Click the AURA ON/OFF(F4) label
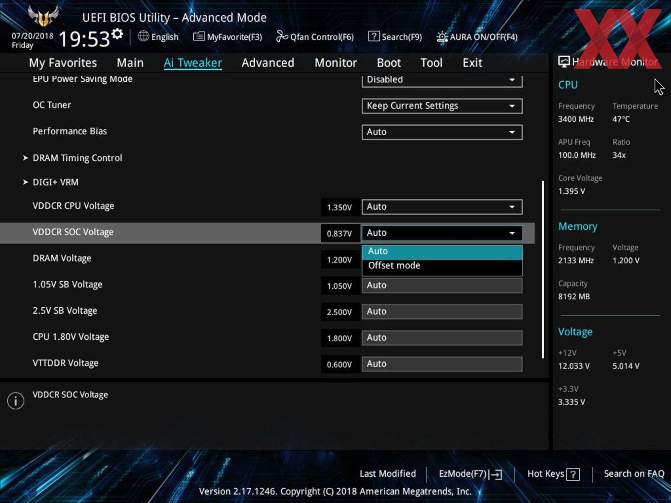 [484, 37]
